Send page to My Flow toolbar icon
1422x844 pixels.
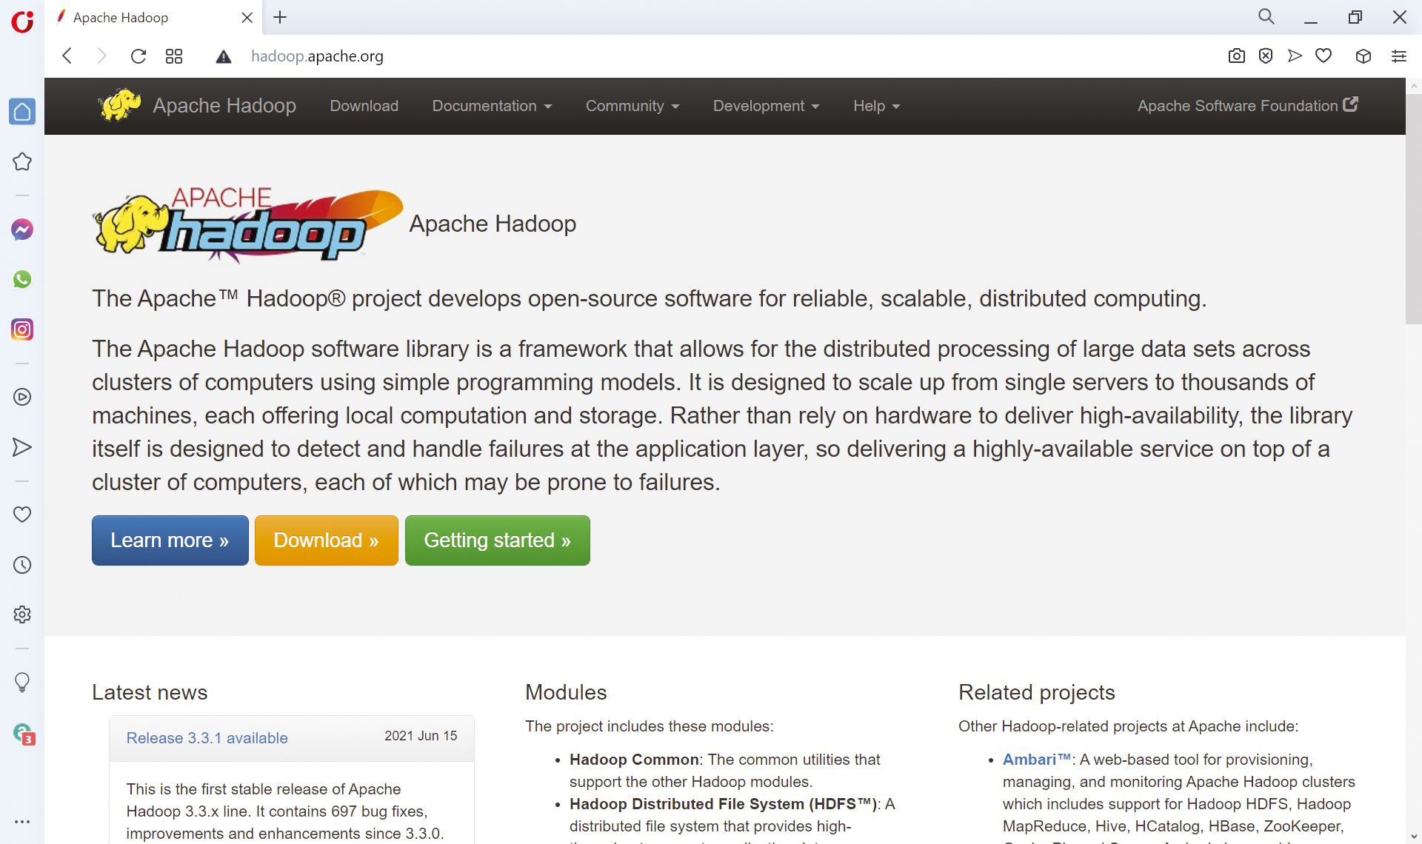[x=1295, y=56]
